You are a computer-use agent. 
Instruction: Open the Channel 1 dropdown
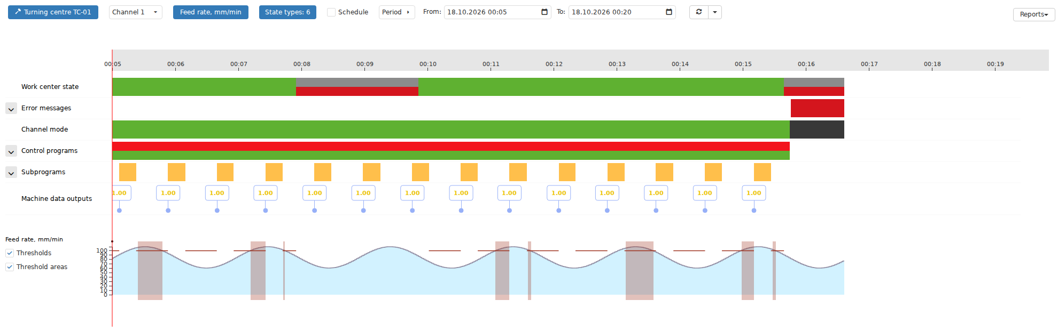[x=135, y=12]
